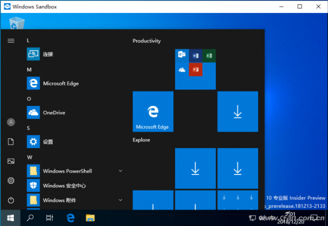Open the OneDrive small tile in the Office folder
Image resolution: width=328 pixels, height=226 pixels.
[x=182, y=69]
